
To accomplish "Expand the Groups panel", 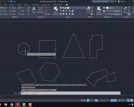I will (x=127, y=17).
